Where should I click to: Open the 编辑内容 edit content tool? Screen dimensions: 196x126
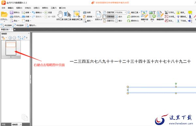click(x=144, y=16)
